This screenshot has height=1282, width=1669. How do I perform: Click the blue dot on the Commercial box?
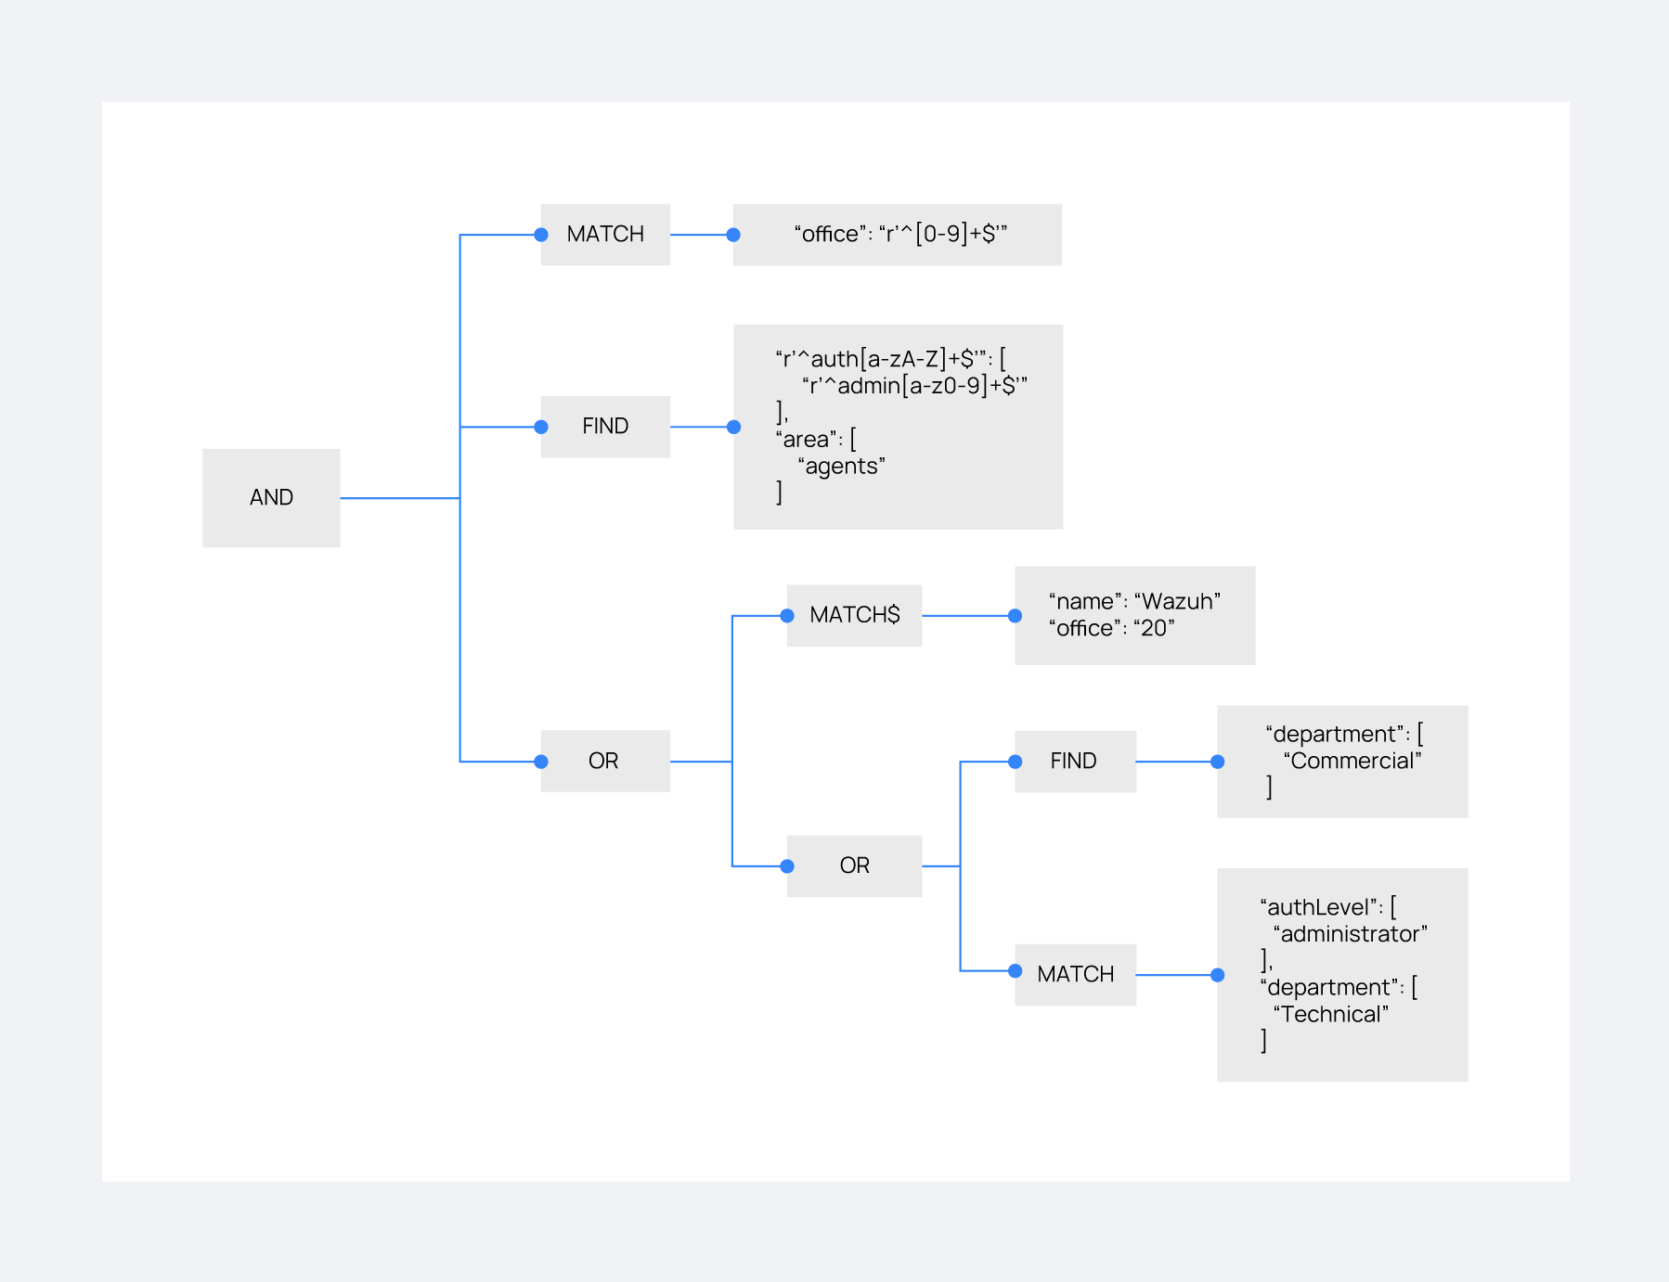(1218, 762)
